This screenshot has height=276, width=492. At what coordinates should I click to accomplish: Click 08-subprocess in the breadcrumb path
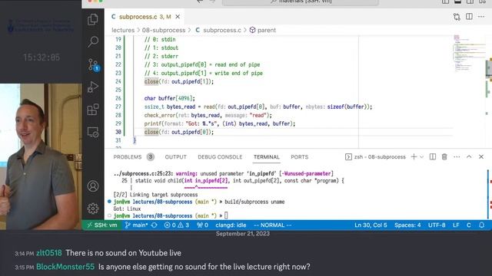tap(164, 30)
